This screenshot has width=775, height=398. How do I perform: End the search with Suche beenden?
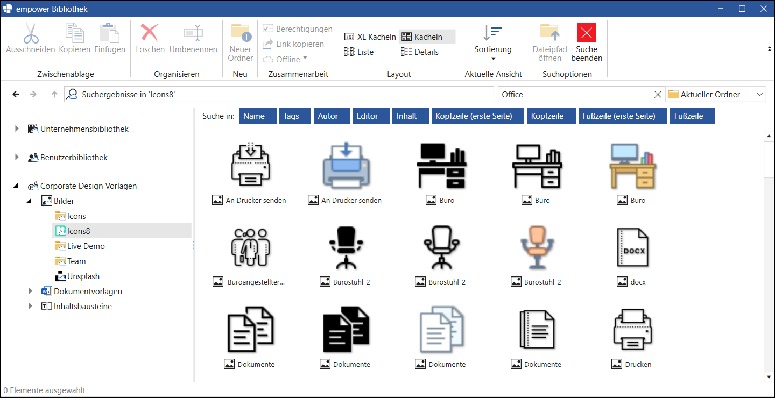tap(587, 42)
